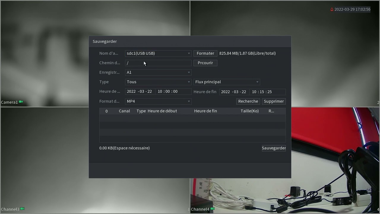Open the Flux principal stream dropdown

click(x=227, y=82)
